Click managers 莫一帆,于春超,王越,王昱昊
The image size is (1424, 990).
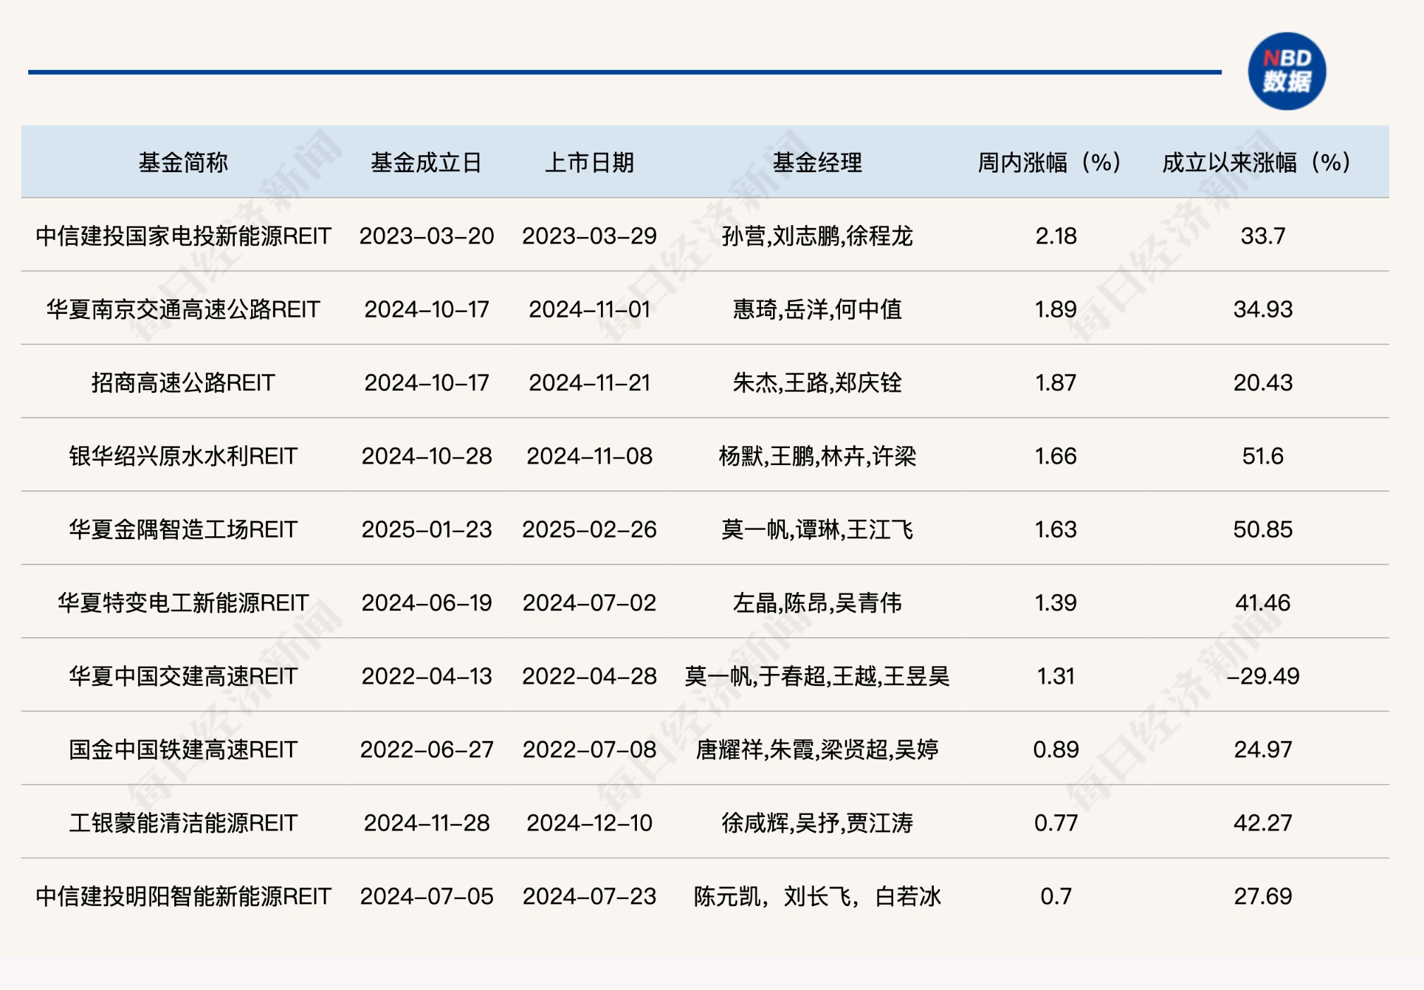coord(817,676)
